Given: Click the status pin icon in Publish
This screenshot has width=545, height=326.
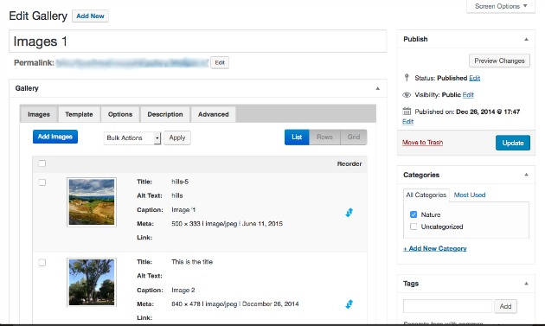Looking at the screenshot, I should [x=407, y=78].
